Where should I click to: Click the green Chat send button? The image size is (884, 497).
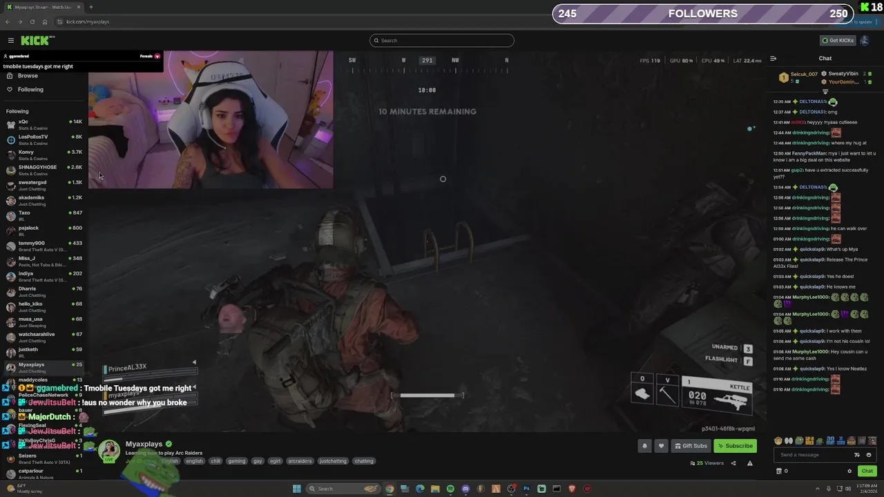867,471
